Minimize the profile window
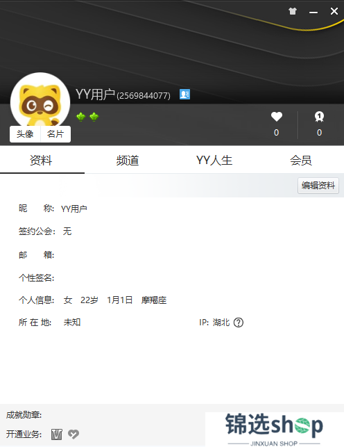 313,12
